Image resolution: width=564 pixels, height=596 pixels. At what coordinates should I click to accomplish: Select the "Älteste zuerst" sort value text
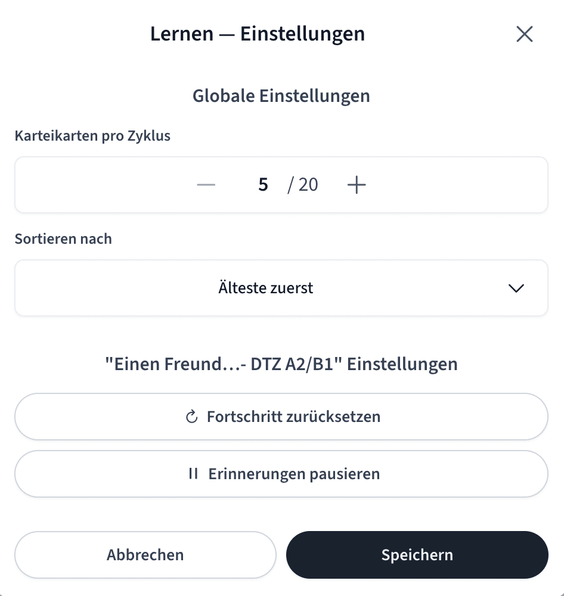tap(265, 288)
